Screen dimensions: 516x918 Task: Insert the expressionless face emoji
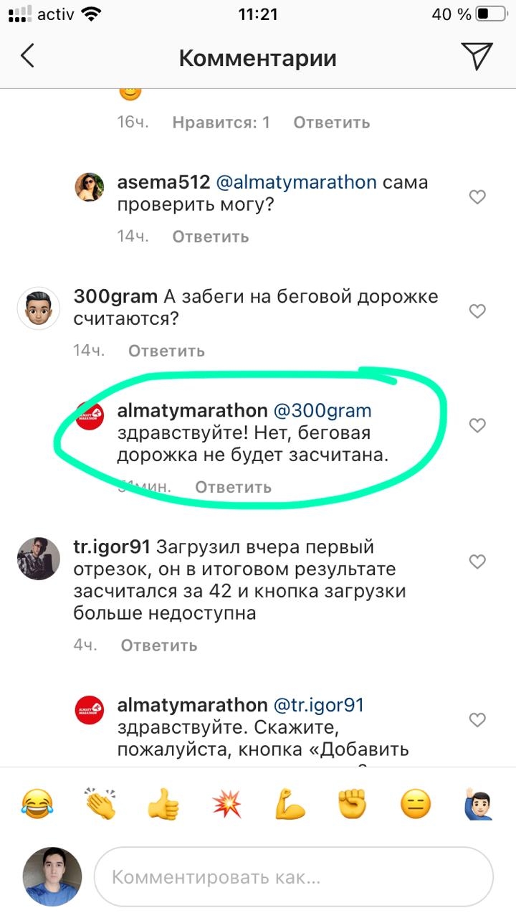[x=416, y=803]
